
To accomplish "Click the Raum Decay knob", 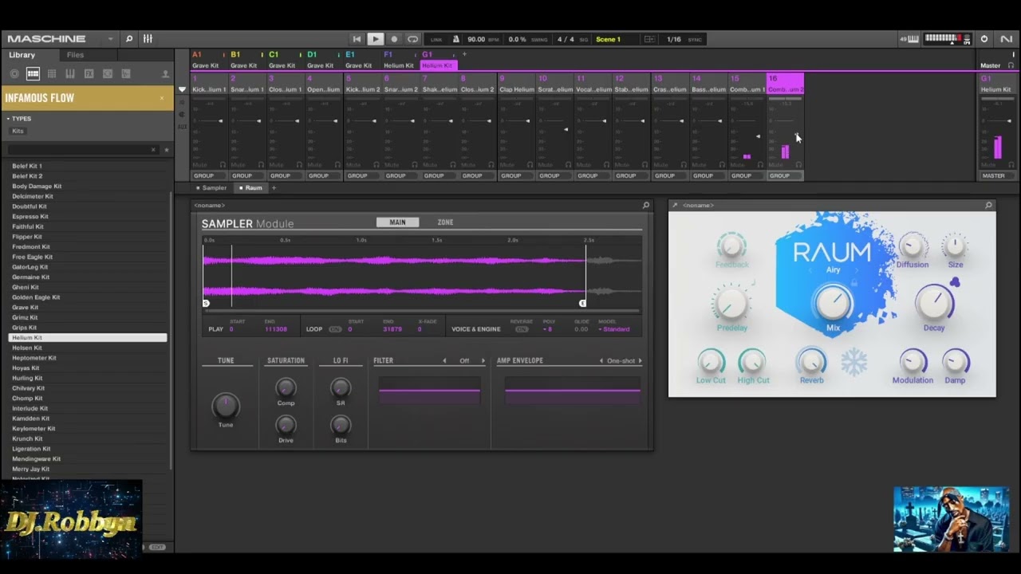I will point(934,303).
